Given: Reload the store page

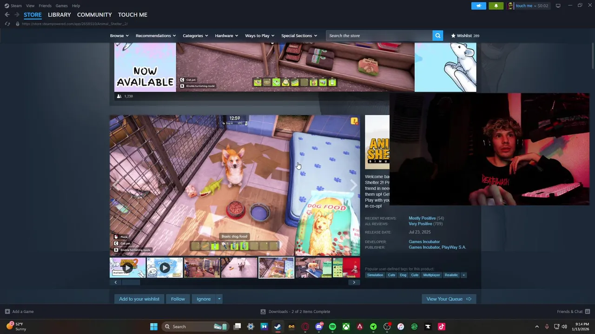Looking at the screenshot, I should [x=7, y=24].
